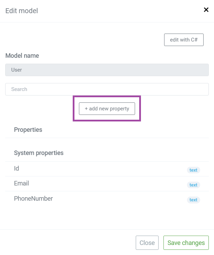Click the Close button in footer
Screen dimensions: 214x255
(x=147, y=243)
